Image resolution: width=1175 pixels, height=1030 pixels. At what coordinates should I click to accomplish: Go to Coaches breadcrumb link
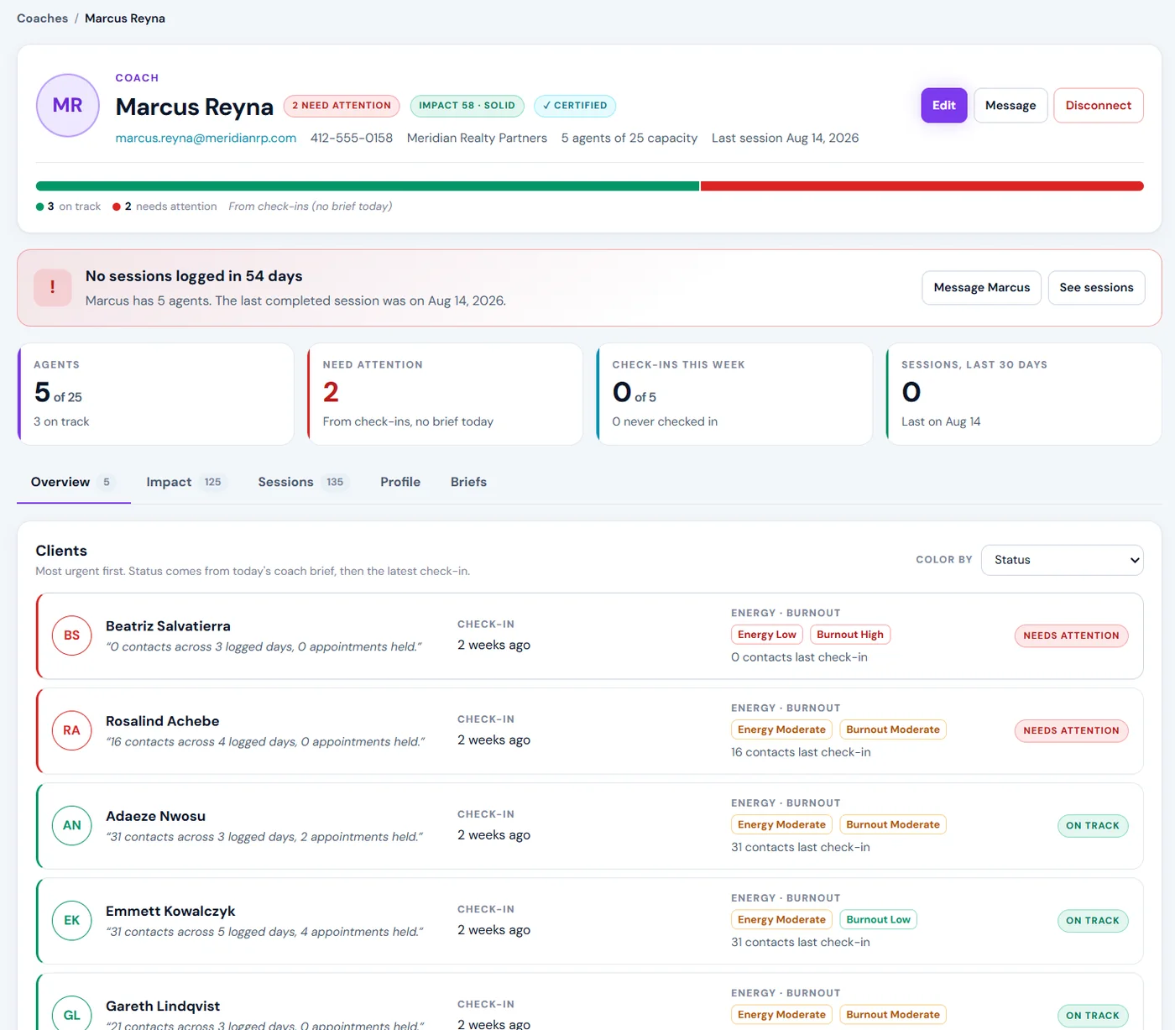coord(42,18)
